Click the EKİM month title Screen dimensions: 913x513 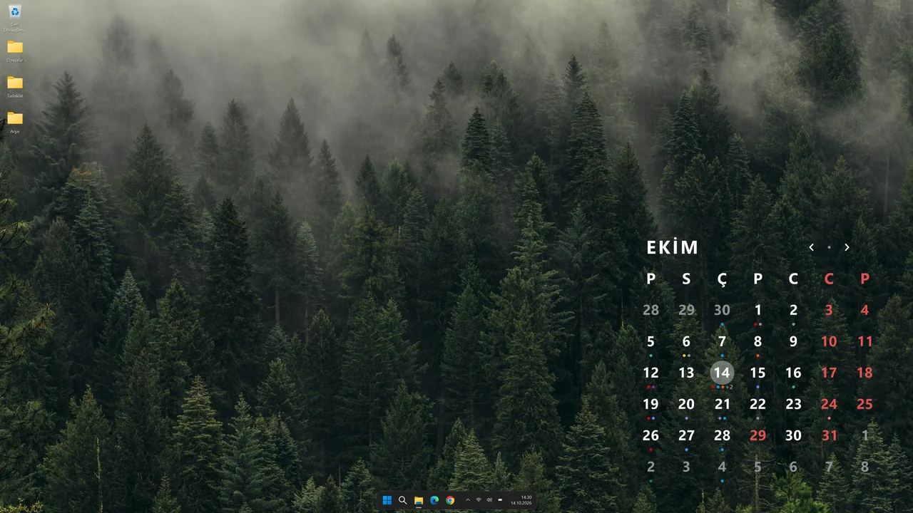pyautogui.click(x=672, y=247)
